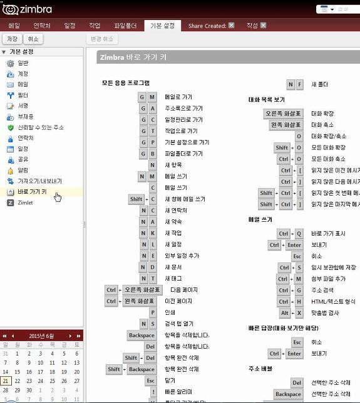Viewport: 360px width, 403px height.
Task: Select June 15 in mini calendar
Action: click(18, 372)
